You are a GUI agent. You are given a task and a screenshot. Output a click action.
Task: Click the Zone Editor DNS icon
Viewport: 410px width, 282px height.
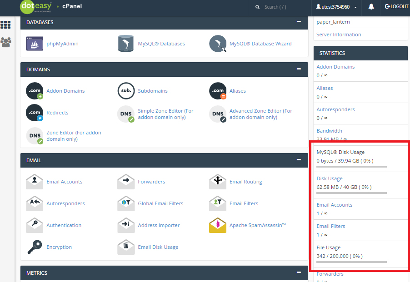(x=35, y=136)
